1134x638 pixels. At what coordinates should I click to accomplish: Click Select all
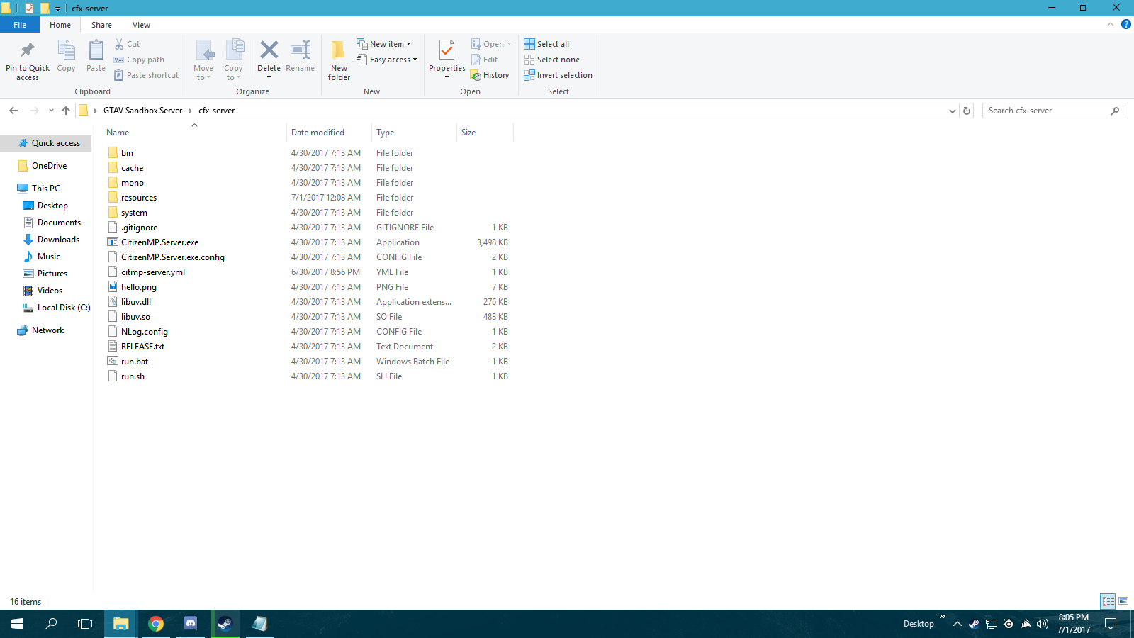tap(546, 44)
